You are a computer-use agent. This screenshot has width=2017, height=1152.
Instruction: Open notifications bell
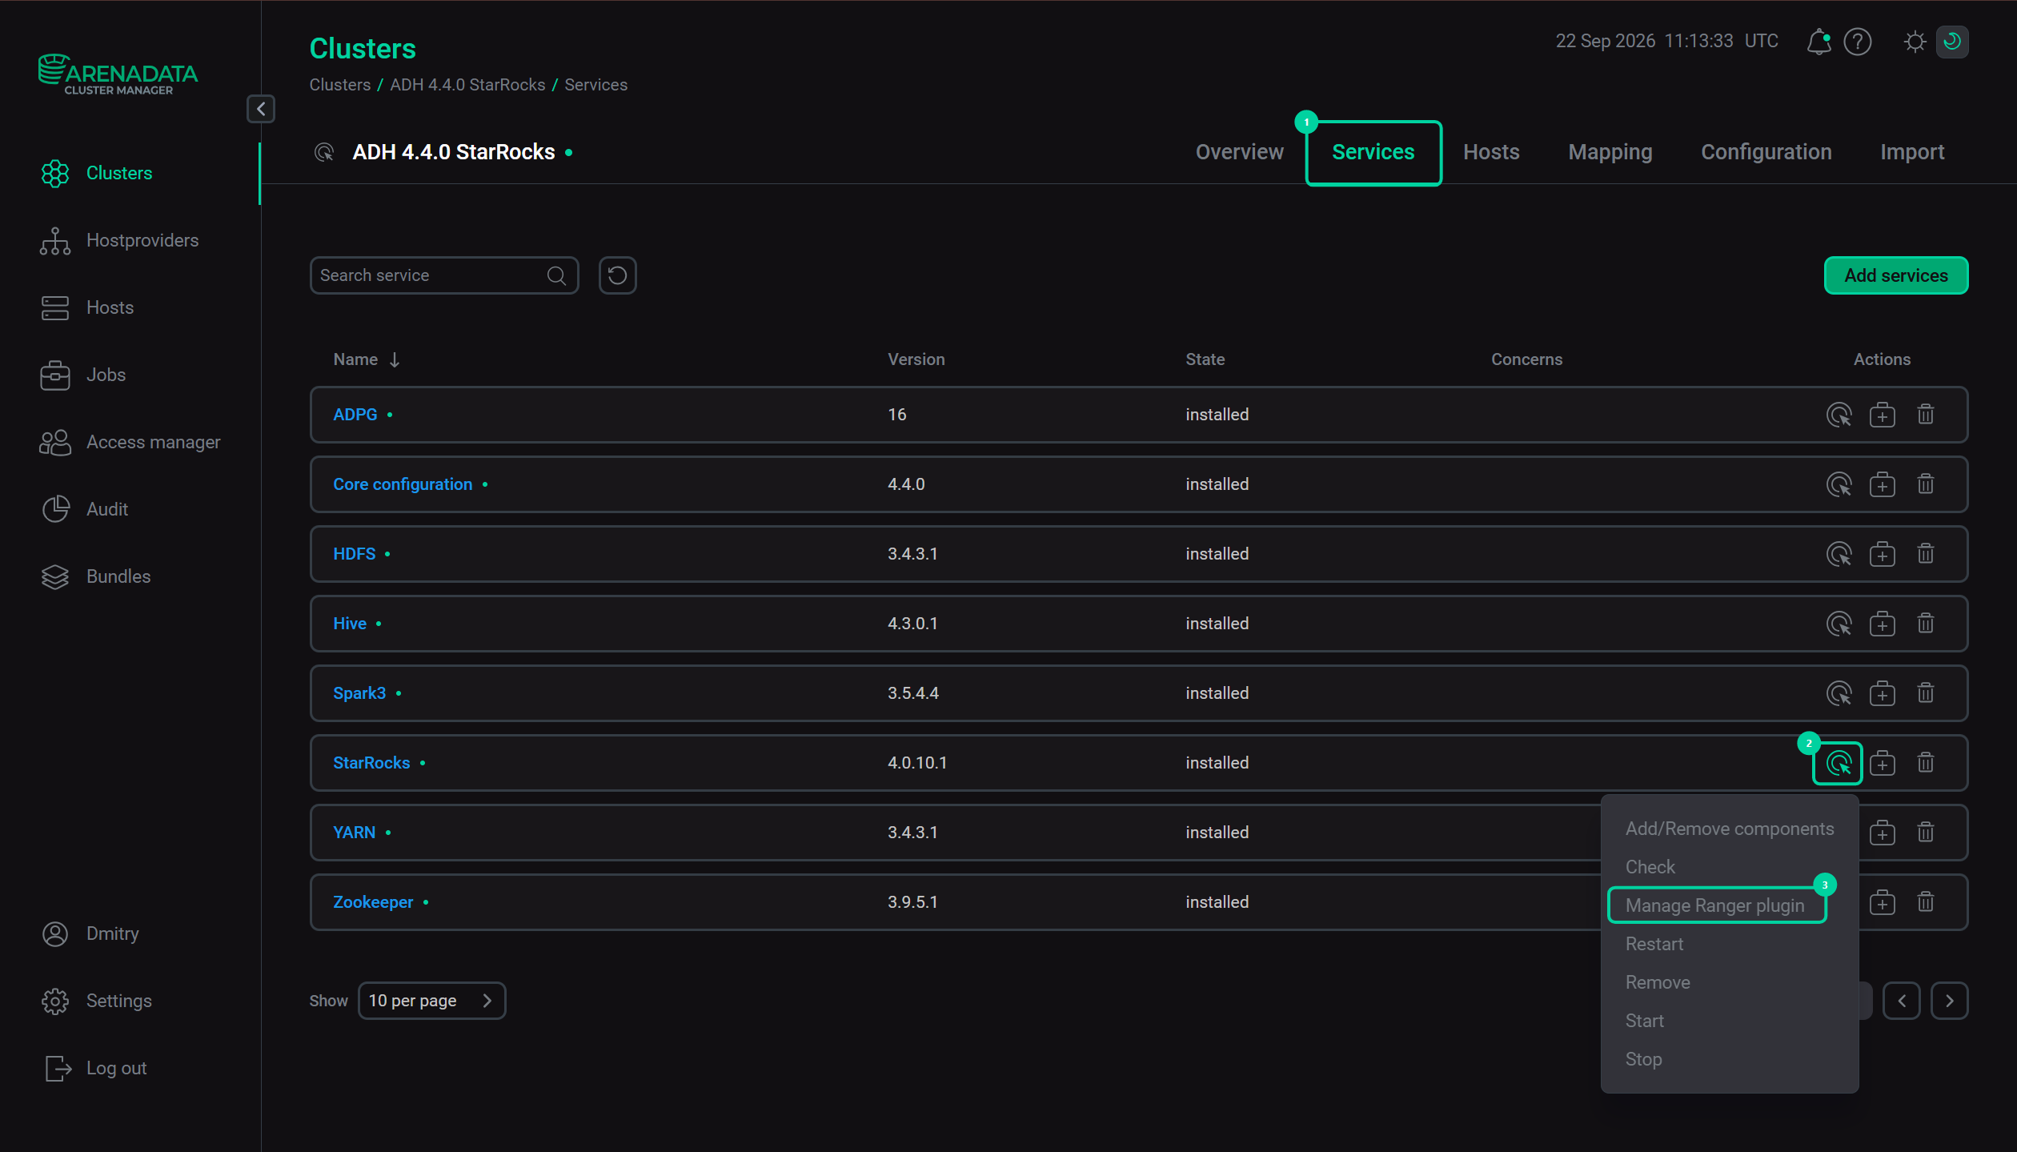coord(1819,42)
